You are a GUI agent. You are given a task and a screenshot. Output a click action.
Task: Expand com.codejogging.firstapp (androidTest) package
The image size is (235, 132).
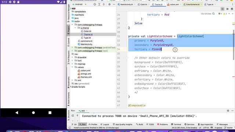click(x=72, y=47)
